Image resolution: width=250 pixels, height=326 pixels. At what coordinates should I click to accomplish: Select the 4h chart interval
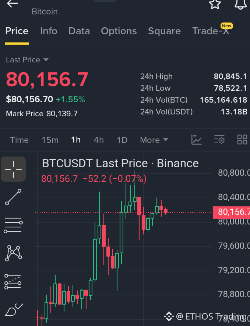tap(99, 140)
